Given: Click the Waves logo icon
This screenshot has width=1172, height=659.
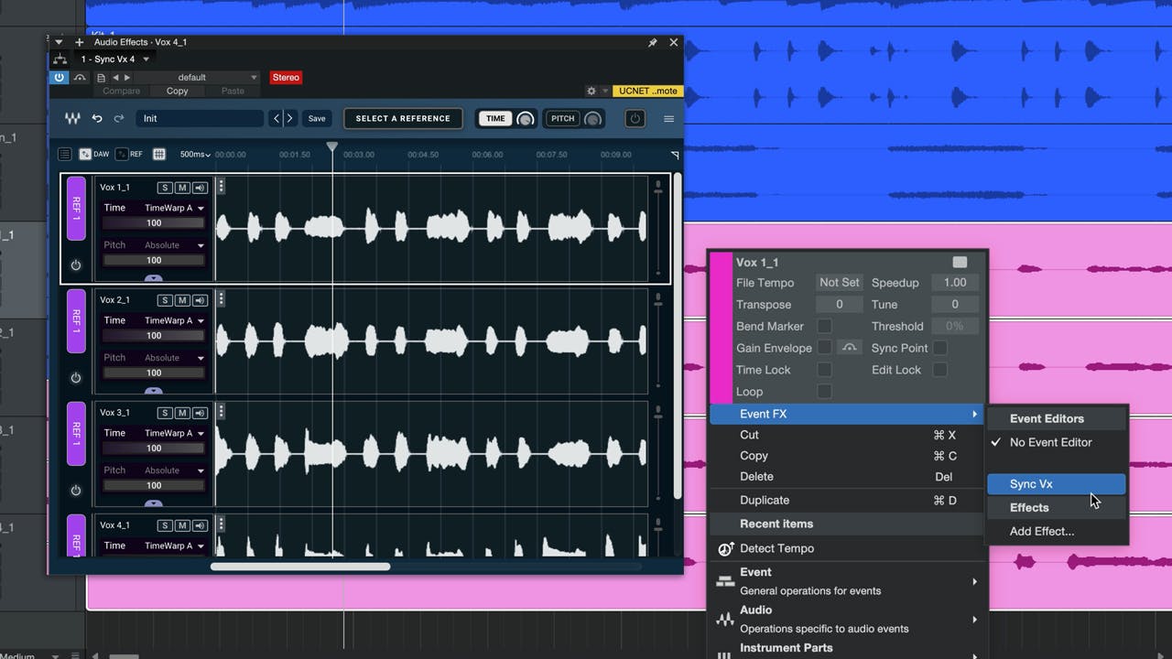Looking at the screenshot, I should point(72,119).
